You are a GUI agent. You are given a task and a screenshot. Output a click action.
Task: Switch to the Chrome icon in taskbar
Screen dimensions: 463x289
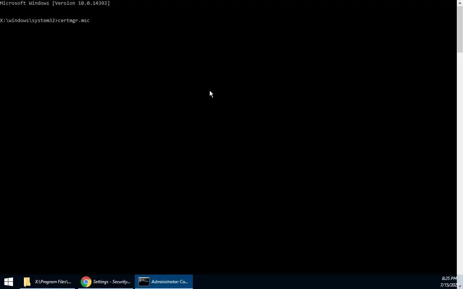[x=86, y=282]
